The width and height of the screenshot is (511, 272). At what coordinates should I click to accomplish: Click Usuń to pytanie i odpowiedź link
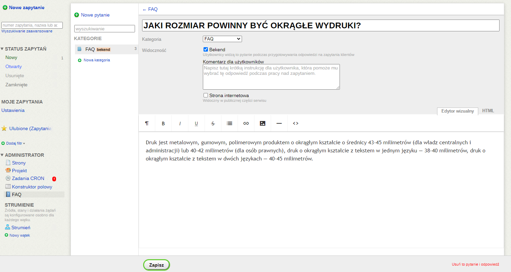pyautogui.click(x=475, y=264)
